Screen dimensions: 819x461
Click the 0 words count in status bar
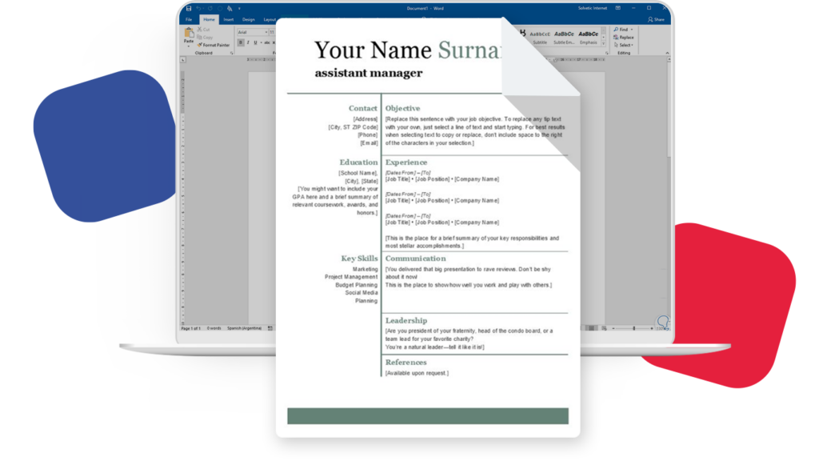[x=214, y=328]
